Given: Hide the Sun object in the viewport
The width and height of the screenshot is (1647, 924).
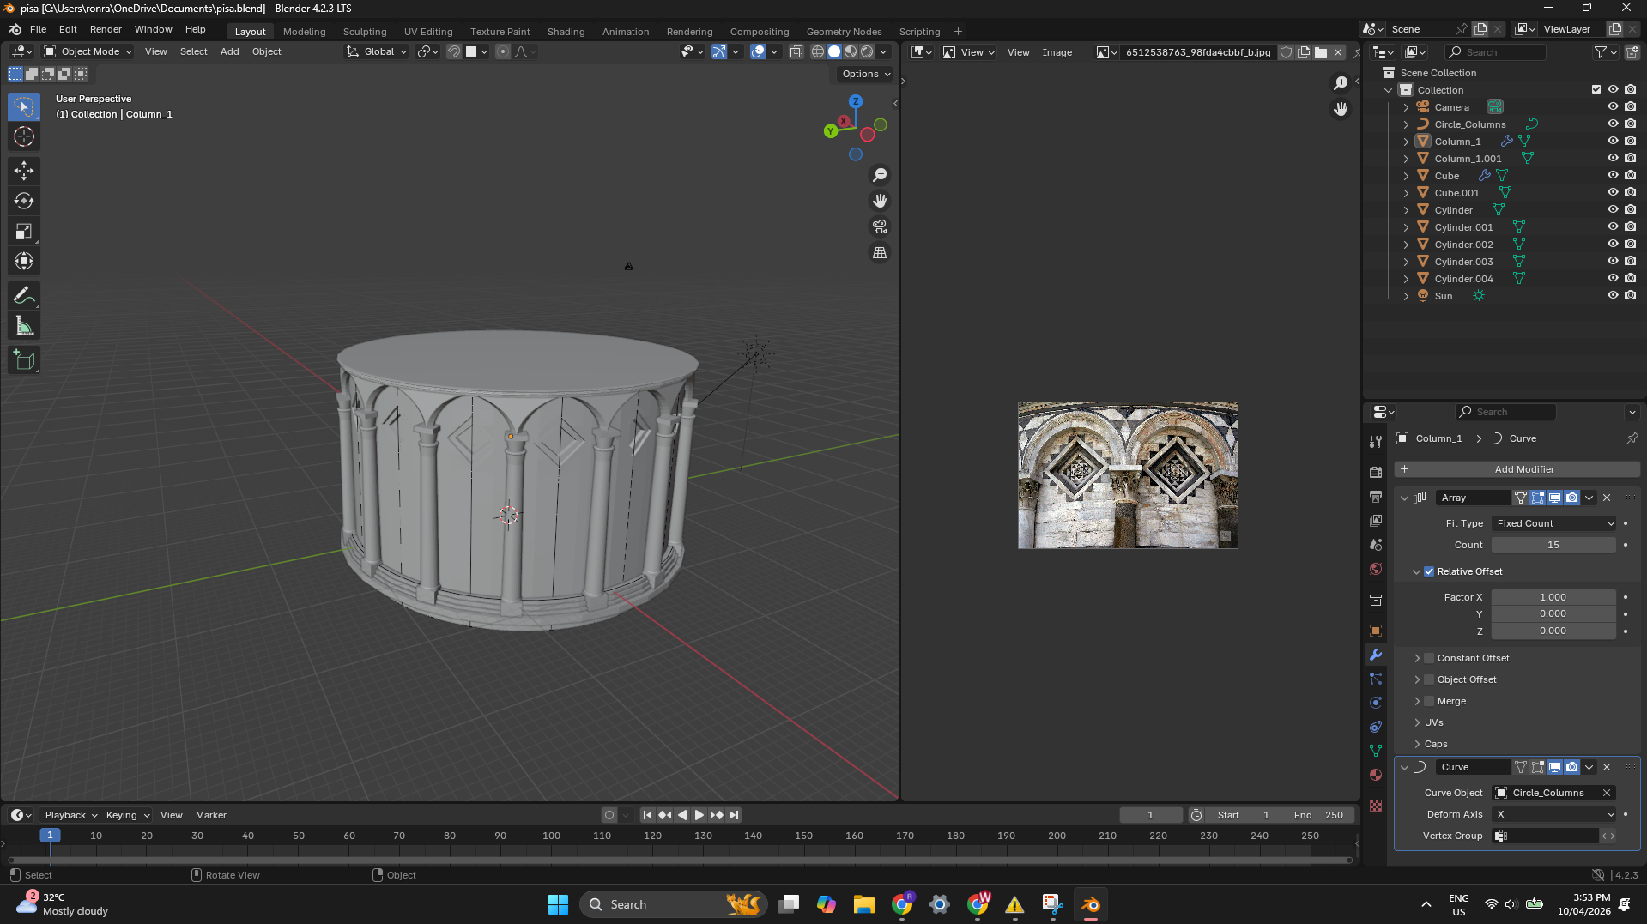Looking at the screenshot, I should coord(1613,296).
